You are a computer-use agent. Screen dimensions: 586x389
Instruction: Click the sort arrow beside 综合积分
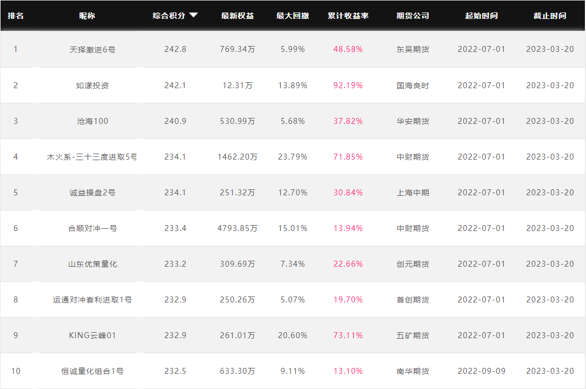click(193, 15)
